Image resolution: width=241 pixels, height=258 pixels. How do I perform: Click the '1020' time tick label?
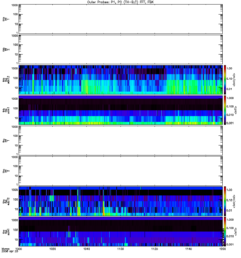click(52, 249)
